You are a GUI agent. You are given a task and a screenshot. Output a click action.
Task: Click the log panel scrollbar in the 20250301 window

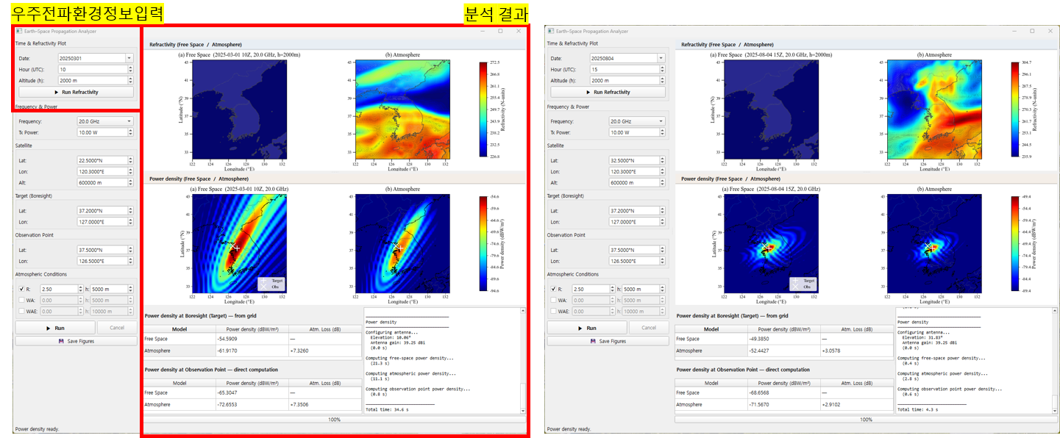tap(523, 362)
